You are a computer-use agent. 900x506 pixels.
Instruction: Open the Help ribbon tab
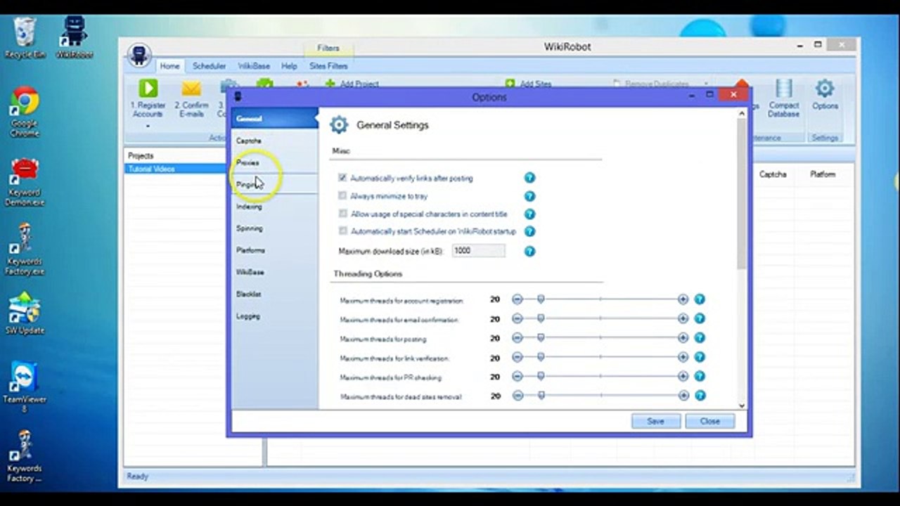[x=289, y=66]
